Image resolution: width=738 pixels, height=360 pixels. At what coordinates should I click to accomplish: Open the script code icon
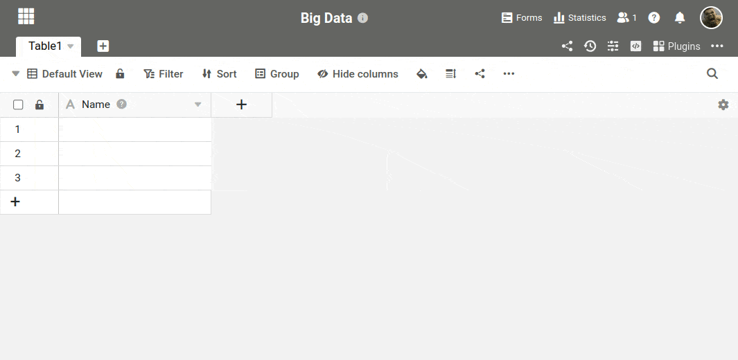pos(635,46)
